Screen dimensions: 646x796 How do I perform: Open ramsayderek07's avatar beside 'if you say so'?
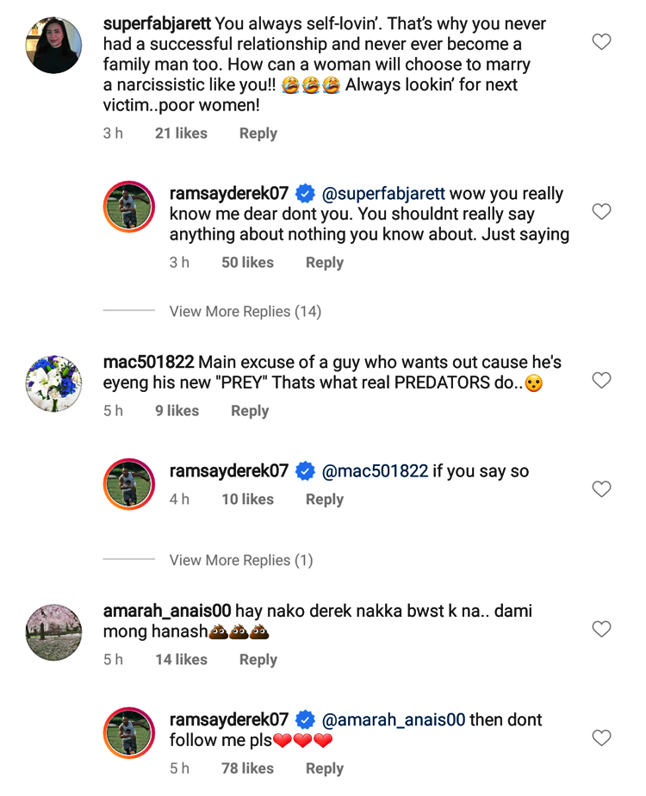pos(128,484)
